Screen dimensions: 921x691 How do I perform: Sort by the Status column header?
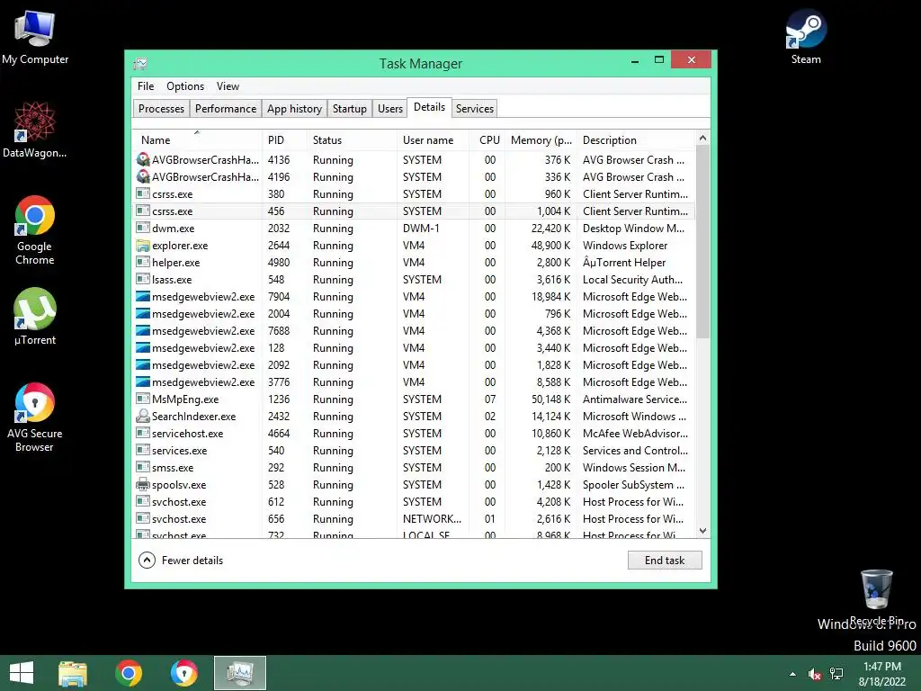click(x=353, y=139)
